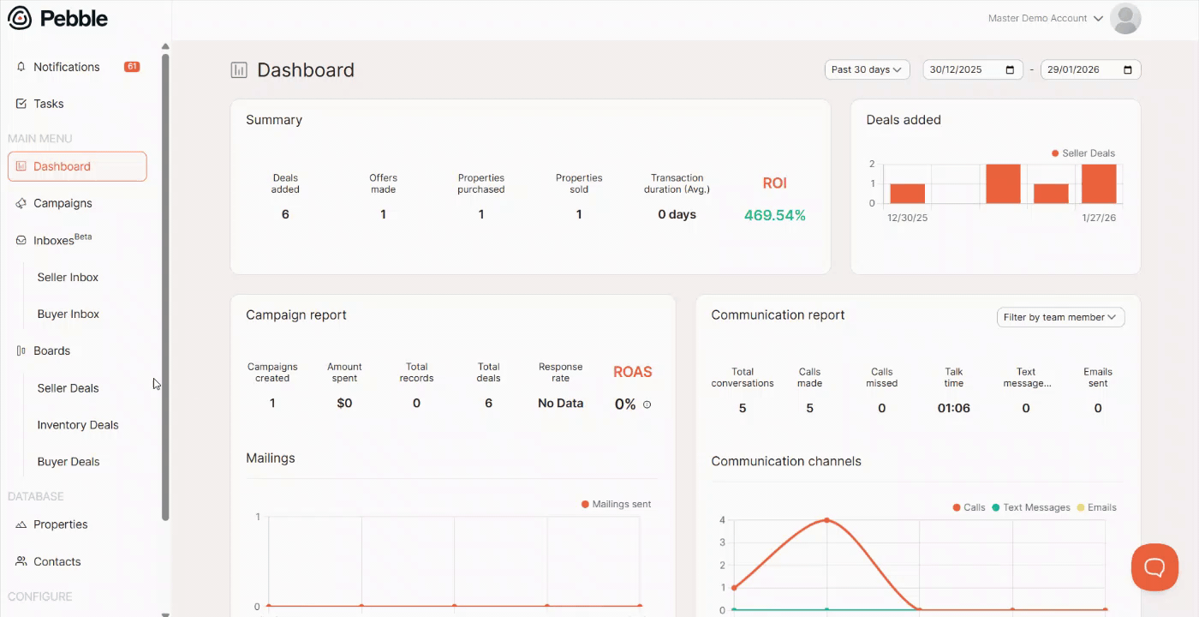The height and width of the screenshot is (617, 1199).
Task: Open Campaigns from the sidebar
Action: 63,203
